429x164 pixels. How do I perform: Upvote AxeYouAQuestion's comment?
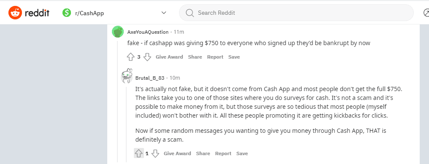(x=131, y=57)
